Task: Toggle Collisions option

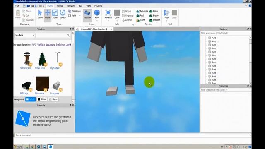Action: 75,11
